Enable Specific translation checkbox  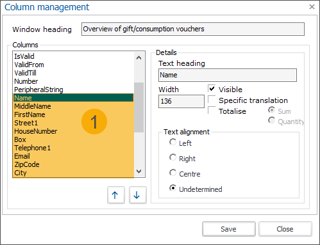tap(212, 99)
